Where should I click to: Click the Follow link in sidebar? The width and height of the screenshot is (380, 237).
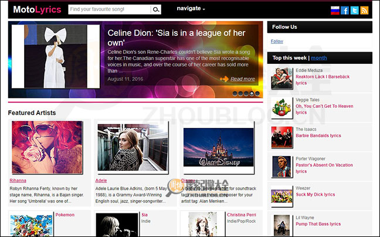(x=277, y=41)
